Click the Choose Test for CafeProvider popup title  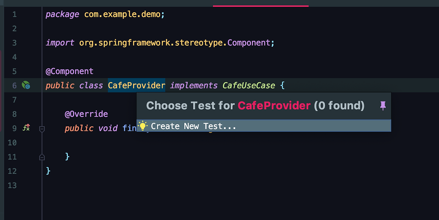point(255,106)
